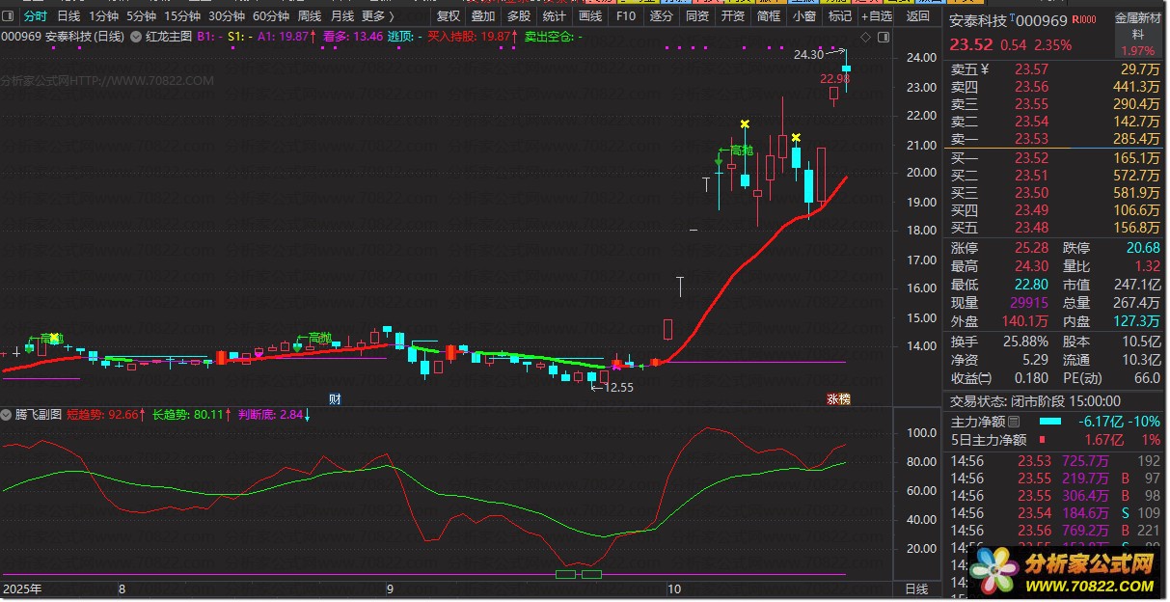Image resolution: width=1170 pixels, height=602 pixels.
Task: Click the diamond icon above the chart
Action: [x=865, y=37]
